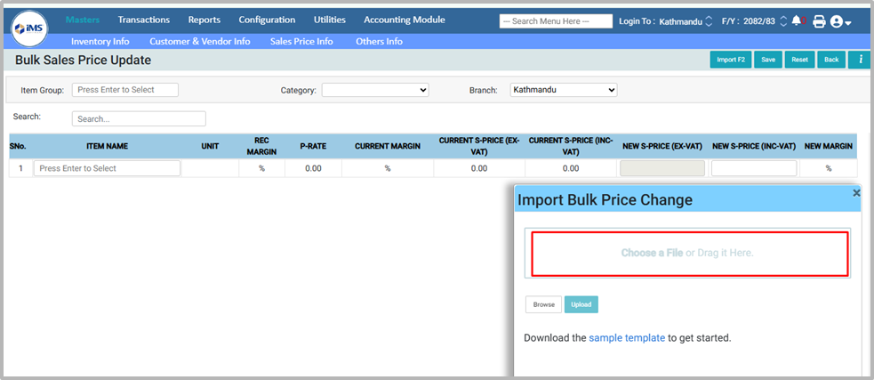
Task: Download the sample template link
Action: pyautogui.click(x=626, y=338)
